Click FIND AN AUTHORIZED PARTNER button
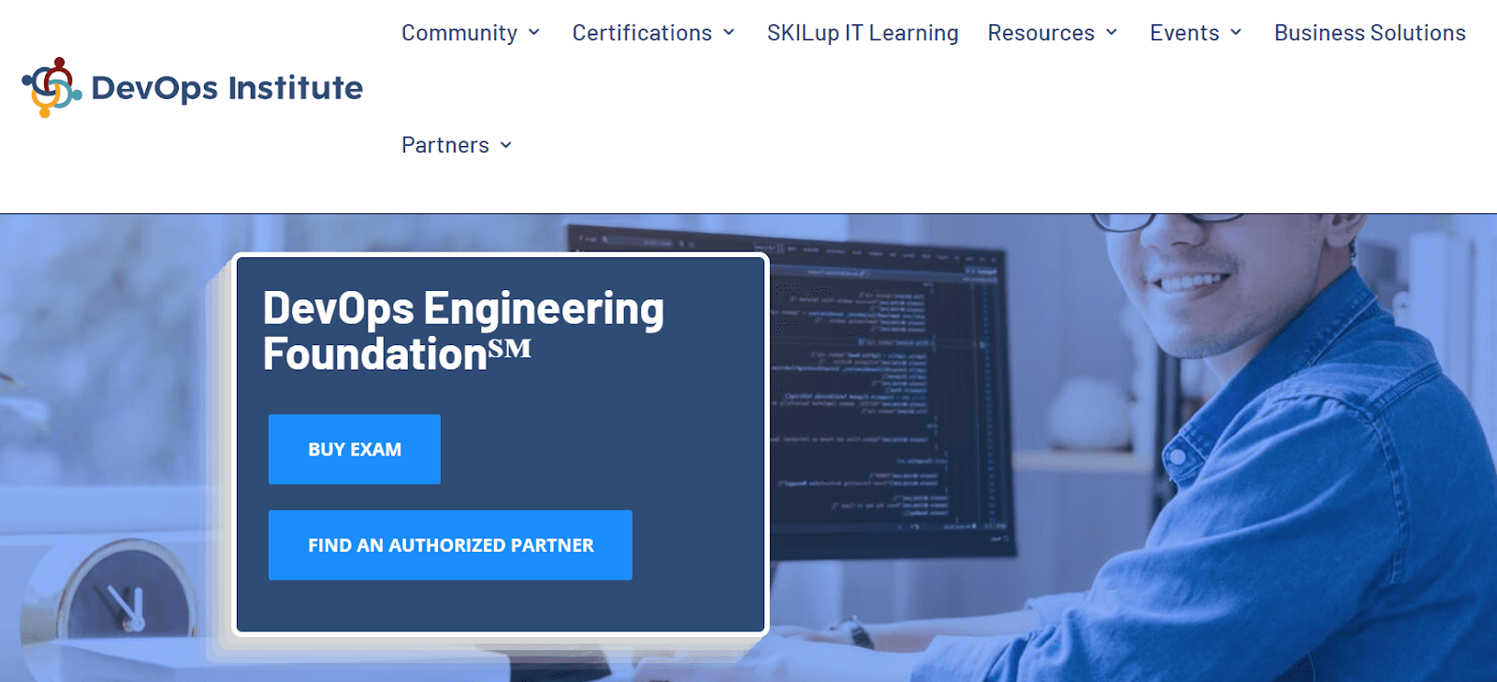 coord(450,544)
